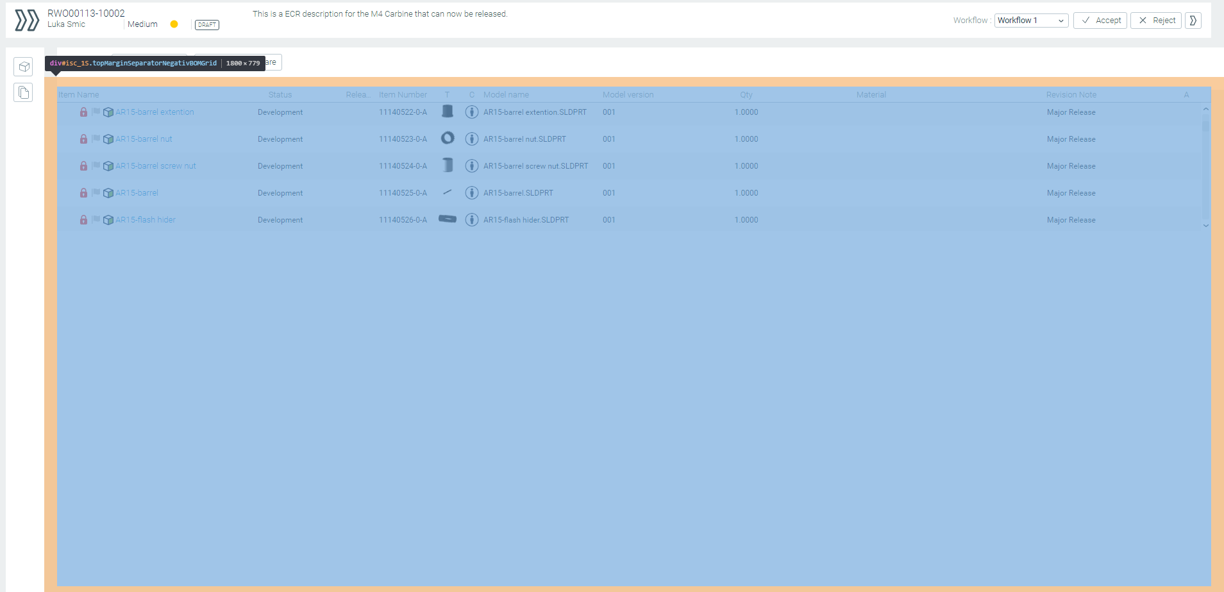Click the chevron icon next to Reject button
Screen dimensions: 1224x592
(1193, 21)
